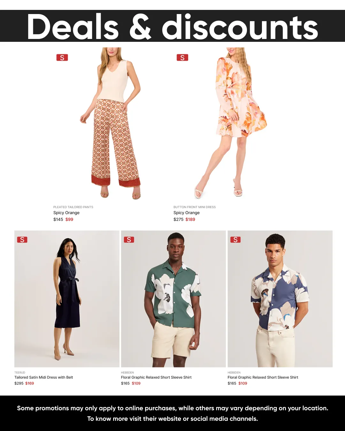Image resolution: width=345 pixels, height=431 pixels.
Task: Select the Pleated Tailored Pants title
Action: click(x=73, y=207)
